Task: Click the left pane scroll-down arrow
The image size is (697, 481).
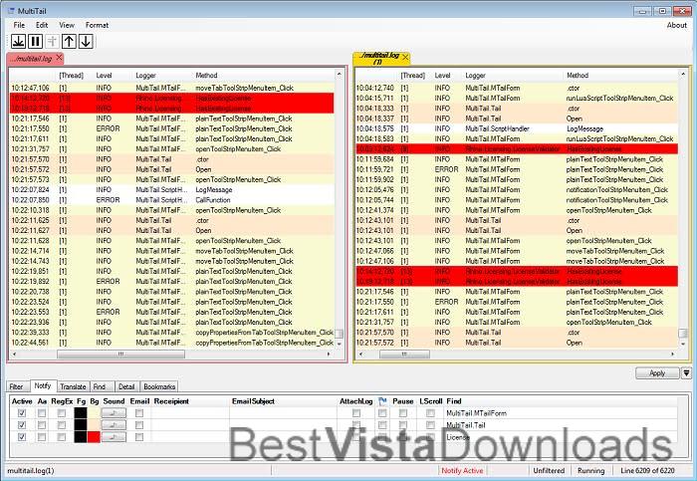Action: click(x=340, y=344)
